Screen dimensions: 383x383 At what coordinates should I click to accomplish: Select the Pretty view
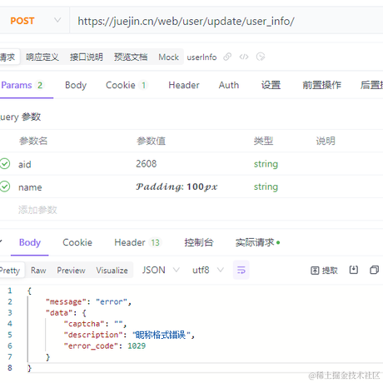[x=11, y=271]
